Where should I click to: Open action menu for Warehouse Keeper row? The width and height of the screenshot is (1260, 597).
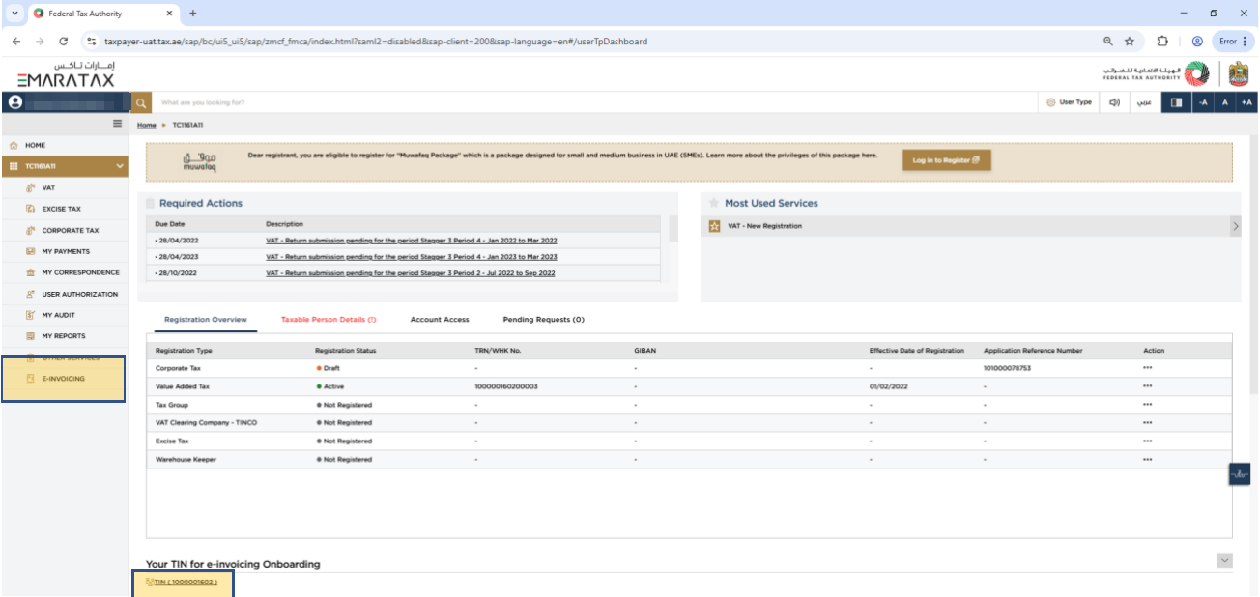coord(1147,460)
